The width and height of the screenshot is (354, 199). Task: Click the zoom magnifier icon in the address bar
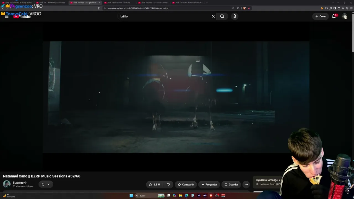[233, 8]
